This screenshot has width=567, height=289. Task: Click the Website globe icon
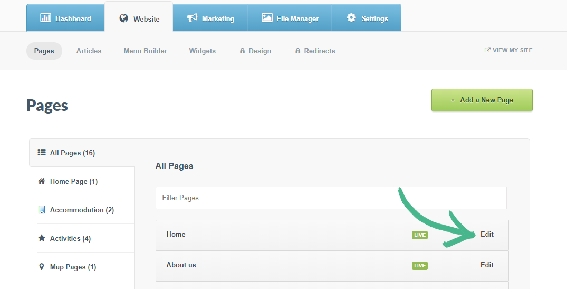pyautogui.click(x=124, y=18)
